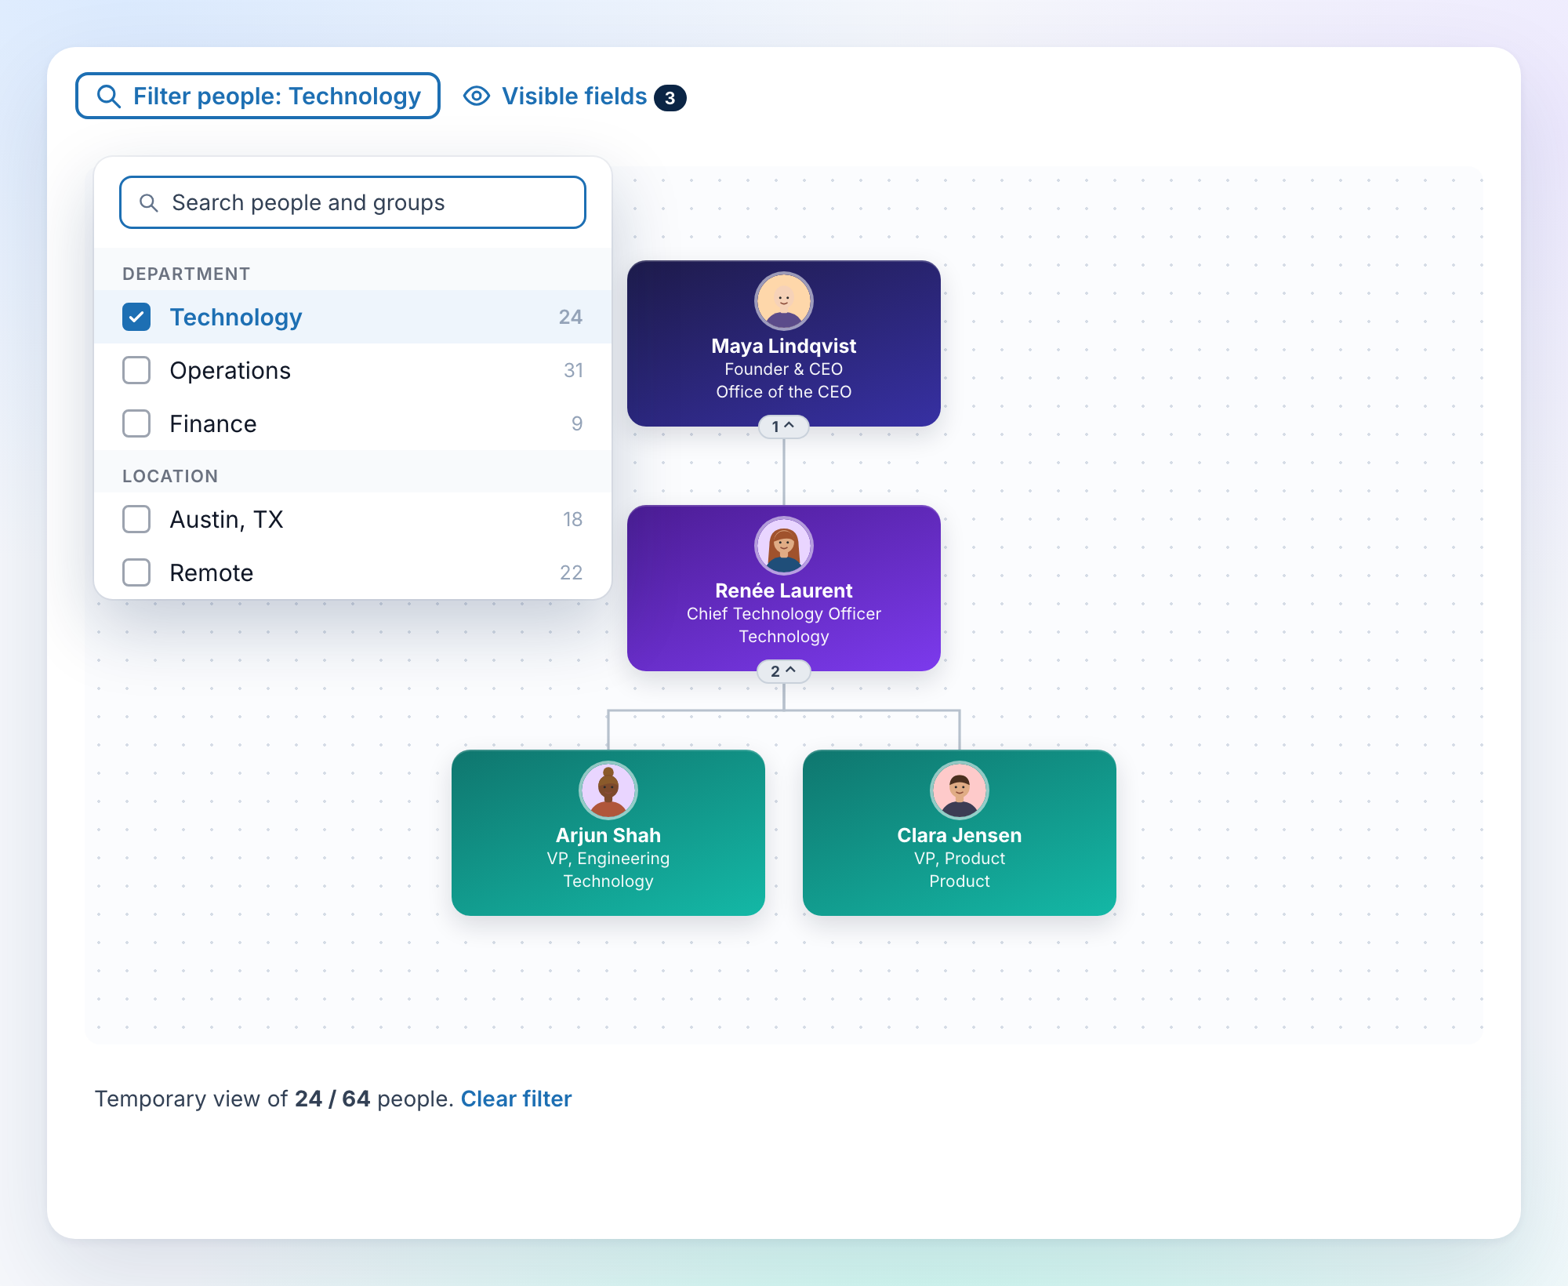
Task: Click Arjun Shah's avatar
Action: point(608,790)
